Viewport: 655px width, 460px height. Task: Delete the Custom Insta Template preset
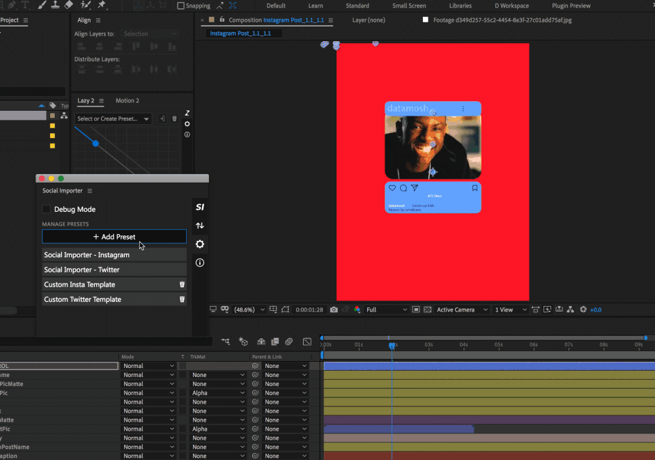(182, 284)
